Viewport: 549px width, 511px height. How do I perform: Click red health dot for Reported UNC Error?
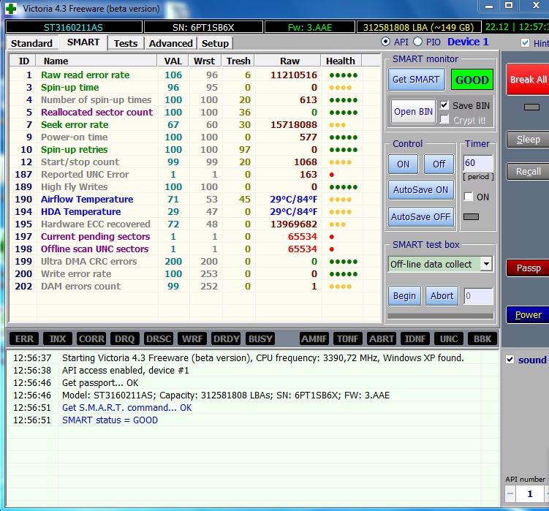[x=332, y=175]
